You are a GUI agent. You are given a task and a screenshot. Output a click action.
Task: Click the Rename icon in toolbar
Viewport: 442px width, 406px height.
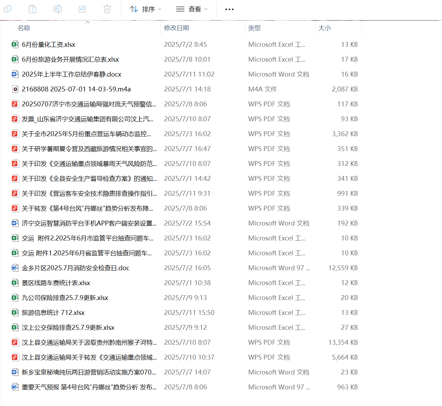[57, 9]
